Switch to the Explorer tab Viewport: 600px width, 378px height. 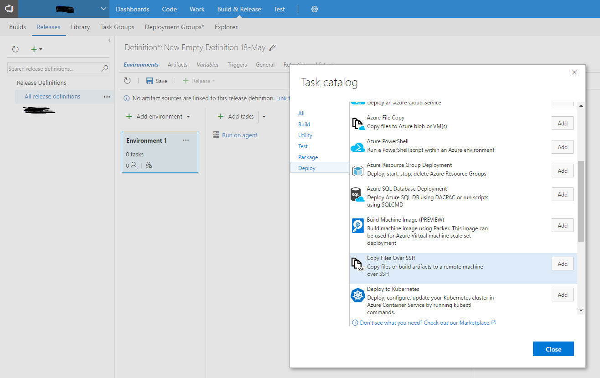click(x=226, y=27)
